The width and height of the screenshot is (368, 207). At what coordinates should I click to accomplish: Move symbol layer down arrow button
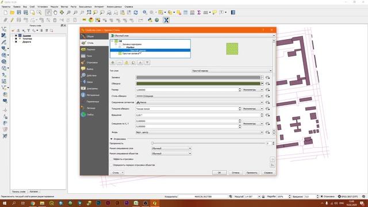click(147, 63)
